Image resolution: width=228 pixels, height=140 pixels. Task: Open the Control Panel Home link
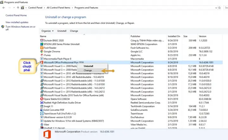(x=16, y=15)
